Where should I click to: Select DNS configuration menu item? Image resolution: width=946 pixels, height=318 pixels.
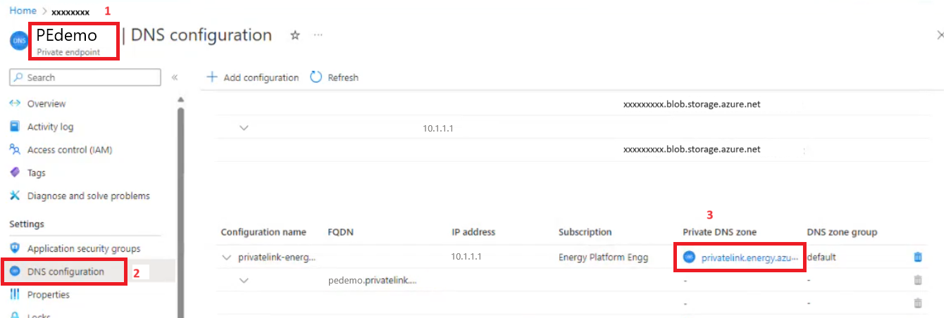[x=66, y=272]
